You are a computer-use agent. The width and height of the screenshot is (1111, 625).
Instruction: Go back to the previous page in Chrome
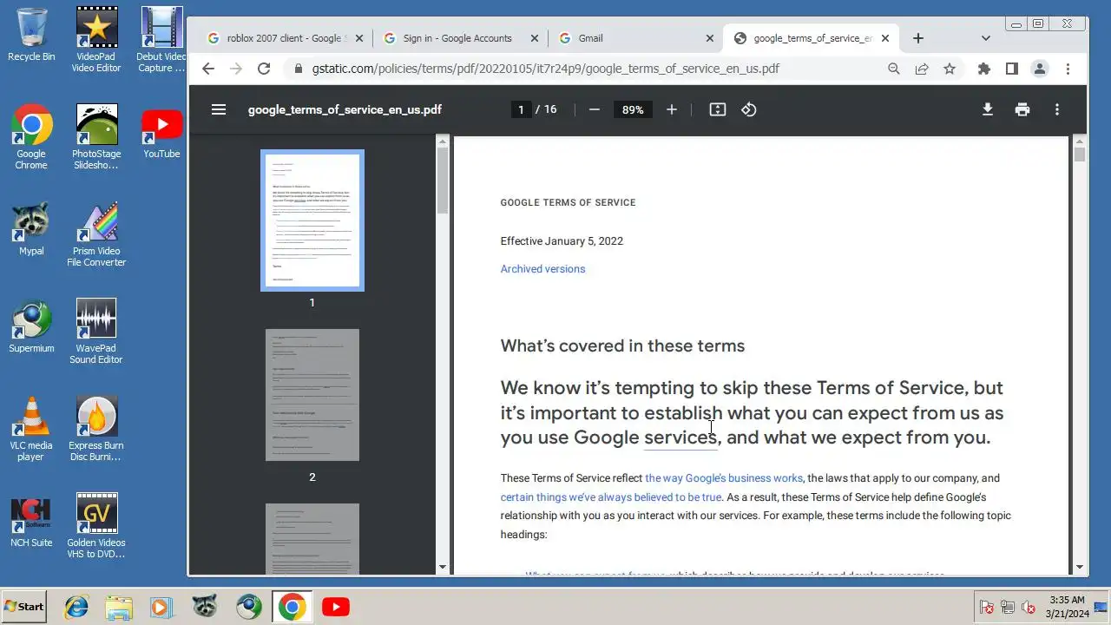tap(207, 69)
